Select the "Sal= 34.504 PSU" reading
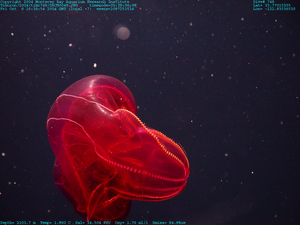 pos(93,223)
